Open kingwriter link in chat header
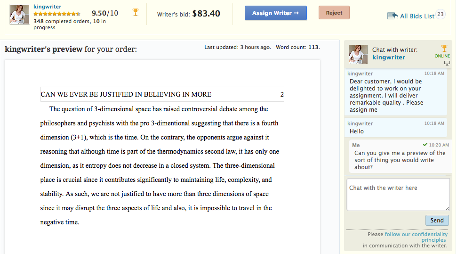Screen dimensions: 457x254 [388, 57]
